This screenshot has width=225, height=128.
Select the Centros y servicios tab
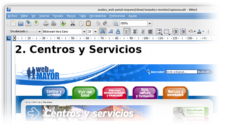point(54,93)
